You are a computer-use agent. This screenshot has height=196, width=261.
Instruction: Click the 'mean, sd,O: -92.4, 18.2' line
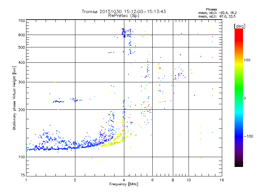pyautogui.click(x=217, y=13)
